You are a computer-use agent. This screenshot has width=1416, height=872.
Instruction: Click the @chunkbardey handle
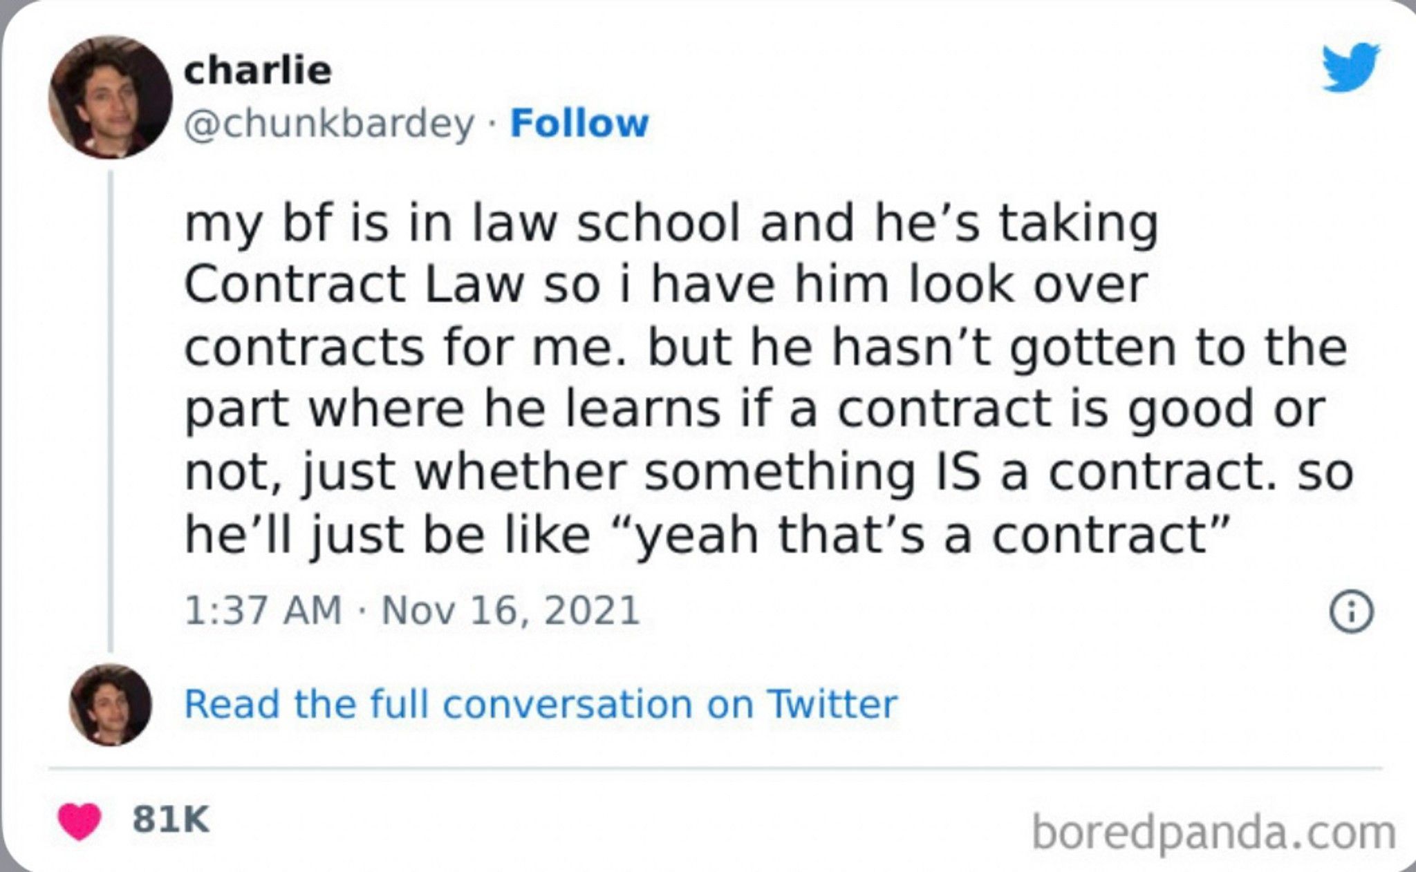329,125
